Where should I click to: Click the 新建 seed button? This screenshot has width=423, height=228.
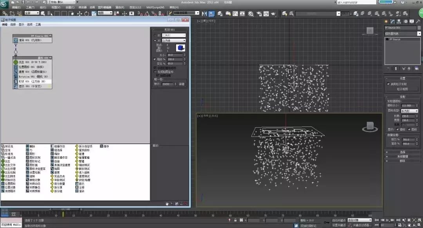(x=182, y=84)
